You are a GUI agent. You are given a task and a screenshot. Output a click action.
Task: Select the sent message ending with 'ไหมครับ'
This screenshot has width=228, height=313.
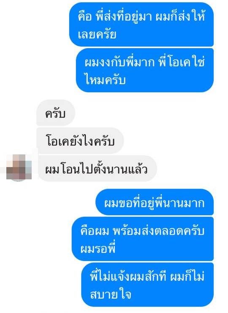(145, 70)
